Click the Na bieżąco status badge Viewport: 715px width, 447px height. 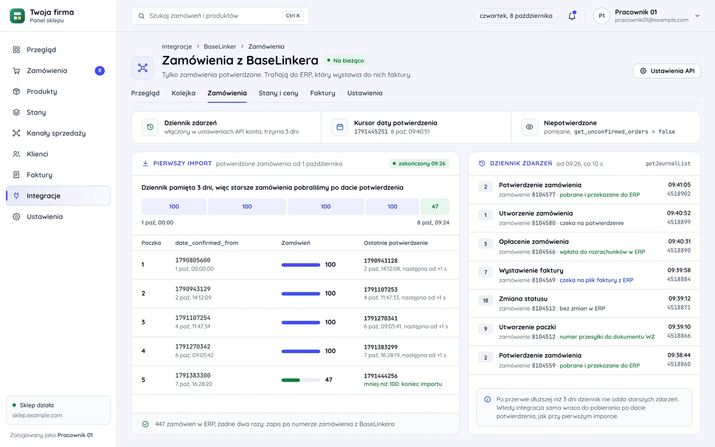coord(345,60)
